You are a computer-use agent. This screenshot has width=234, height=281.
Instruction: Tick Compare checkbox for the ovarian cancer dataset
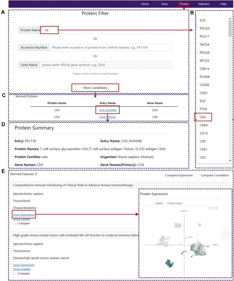pos(15,274)
